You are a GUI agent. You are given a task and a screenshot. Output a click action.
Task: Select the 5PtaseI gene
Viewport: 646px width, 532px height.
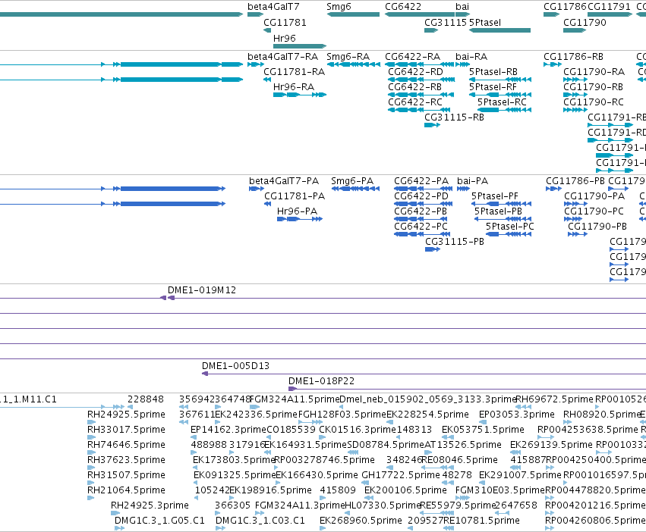coord(499,30)
